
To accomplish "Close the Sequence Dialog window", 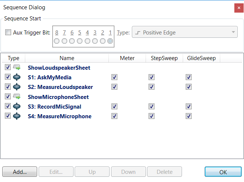I will [x=237, y=7].
